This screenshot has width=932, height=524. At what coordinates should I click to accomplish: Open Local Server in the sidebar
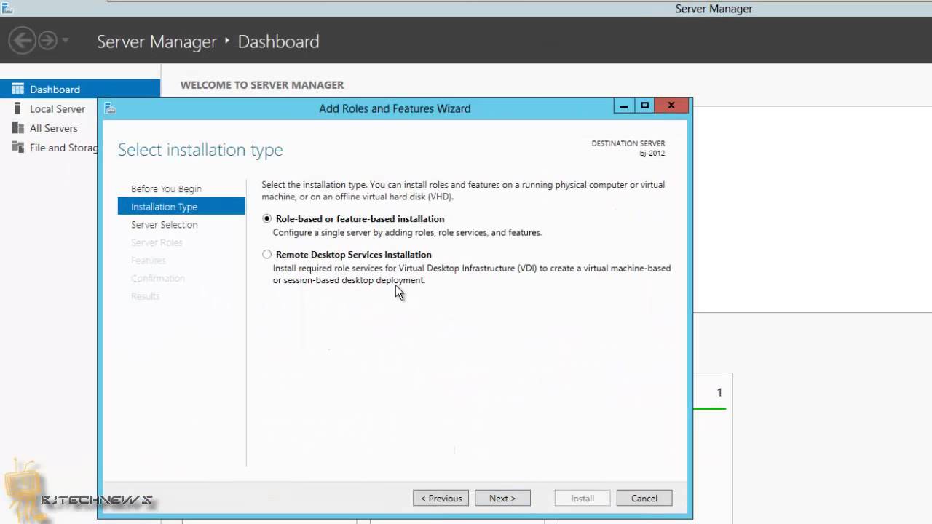tap(58, 108)
